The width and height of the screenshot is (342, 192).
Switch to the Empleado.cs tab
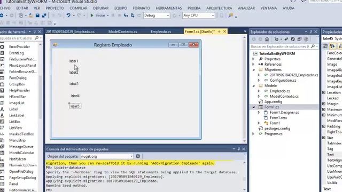click(x=161, y=31)
